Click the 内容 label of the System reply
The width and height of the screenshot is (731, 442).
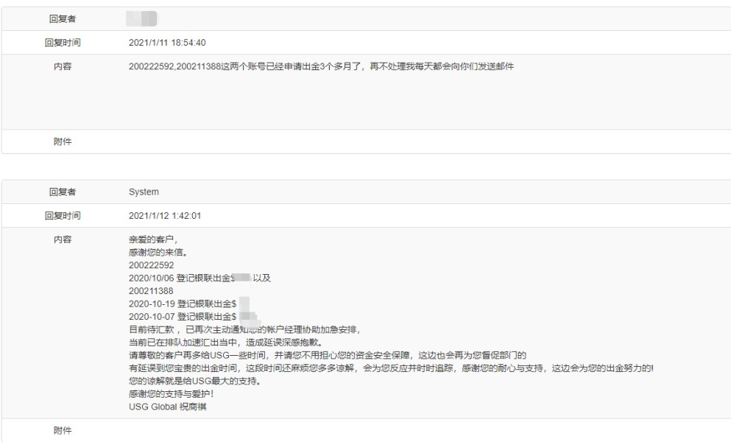pos(63,240)
